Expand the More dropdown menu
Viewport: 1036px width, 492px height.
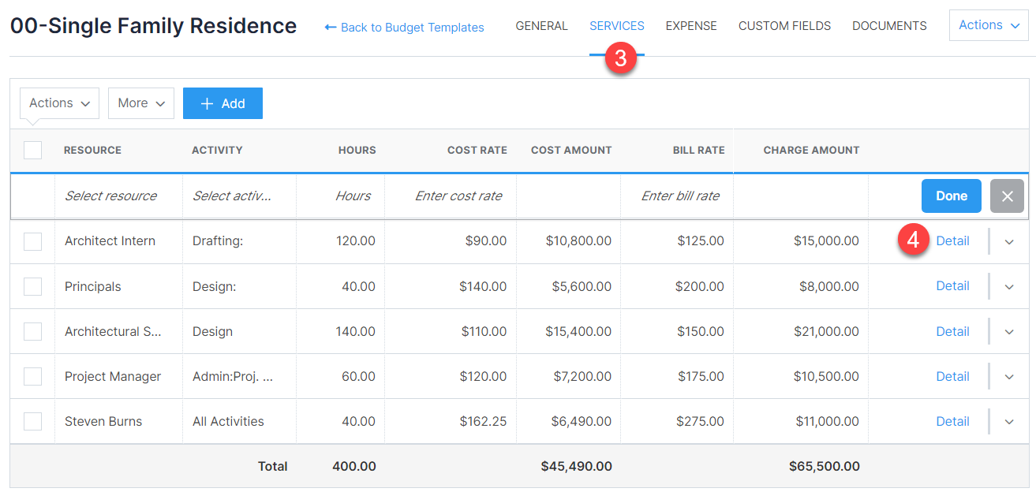click(141, 103)
